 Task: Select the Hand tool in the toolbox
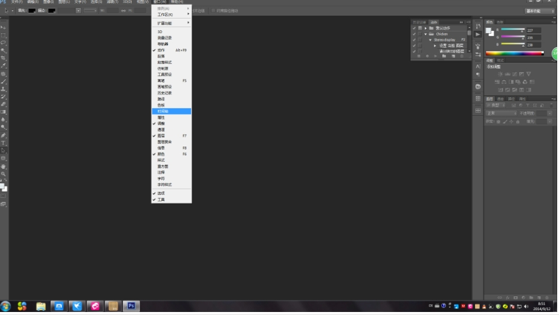pyautogui.click(x=4, y=166)
